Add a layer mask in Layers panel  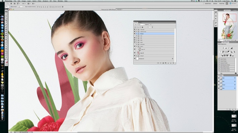[x=163, y=63]
